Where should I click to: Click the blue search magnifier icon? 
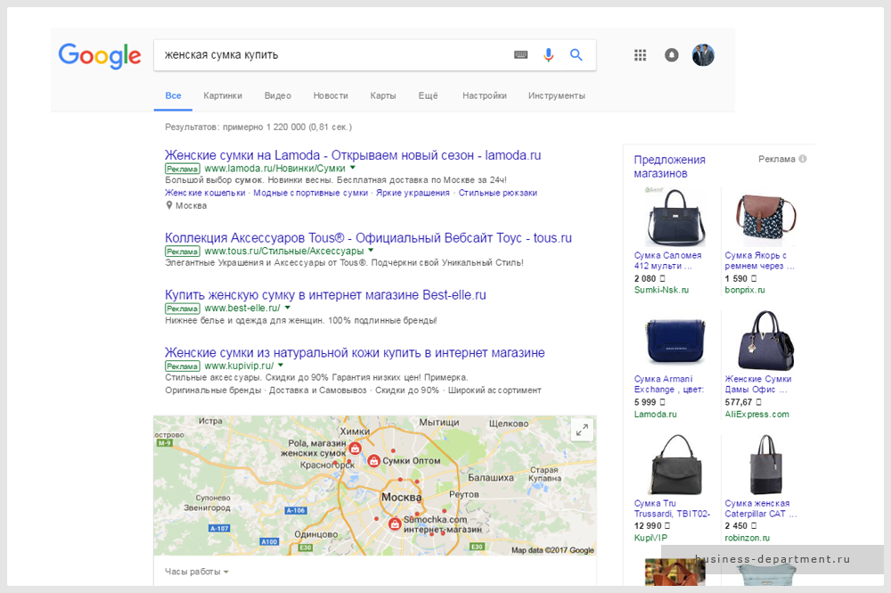click(x=576, y=54)
